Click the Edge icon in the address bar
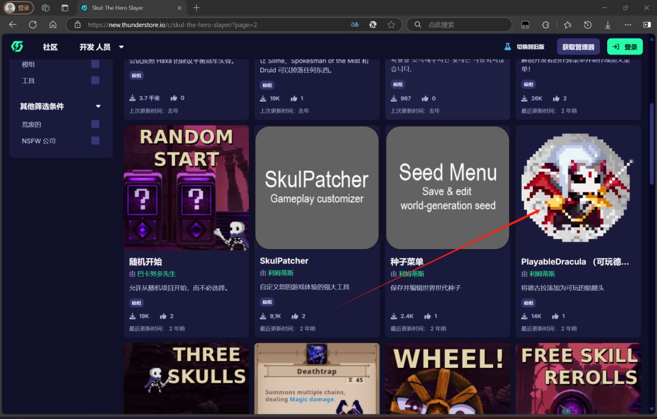Viewport: 657px width, 419px height. [x=373, y=25]
